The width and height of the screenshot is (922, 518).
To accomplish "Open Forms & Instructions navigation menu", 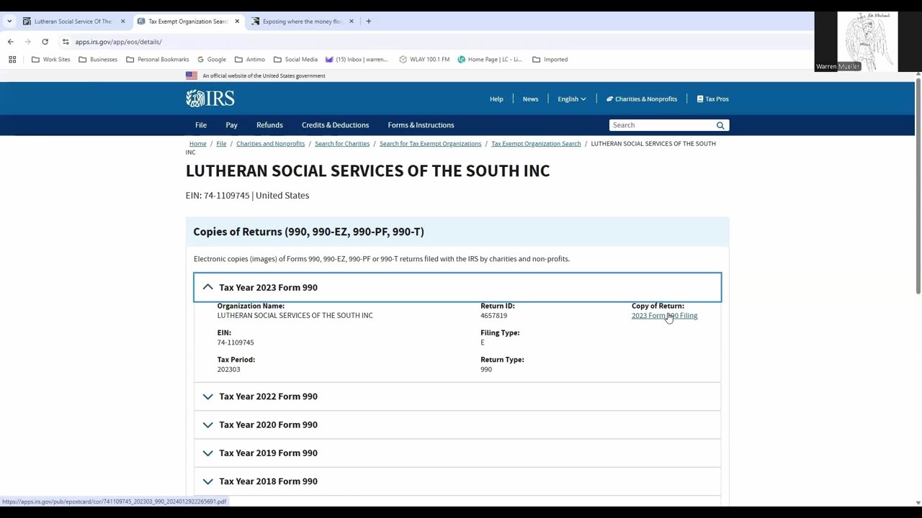I will tap(421, 125).
